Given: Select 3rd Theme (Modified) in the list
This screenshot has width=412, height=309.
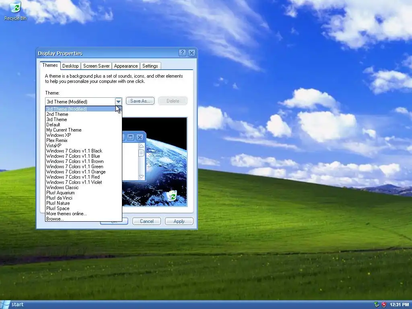Looking at the screenshot, I should pos(84,109).
